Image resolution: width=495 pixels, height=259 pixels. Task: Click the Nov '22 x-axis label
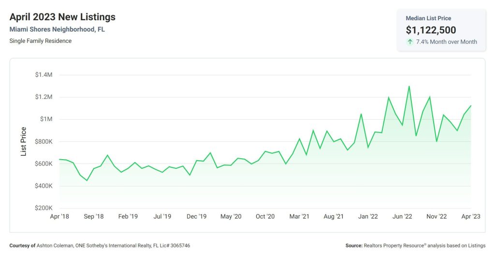tap(437, 217)
